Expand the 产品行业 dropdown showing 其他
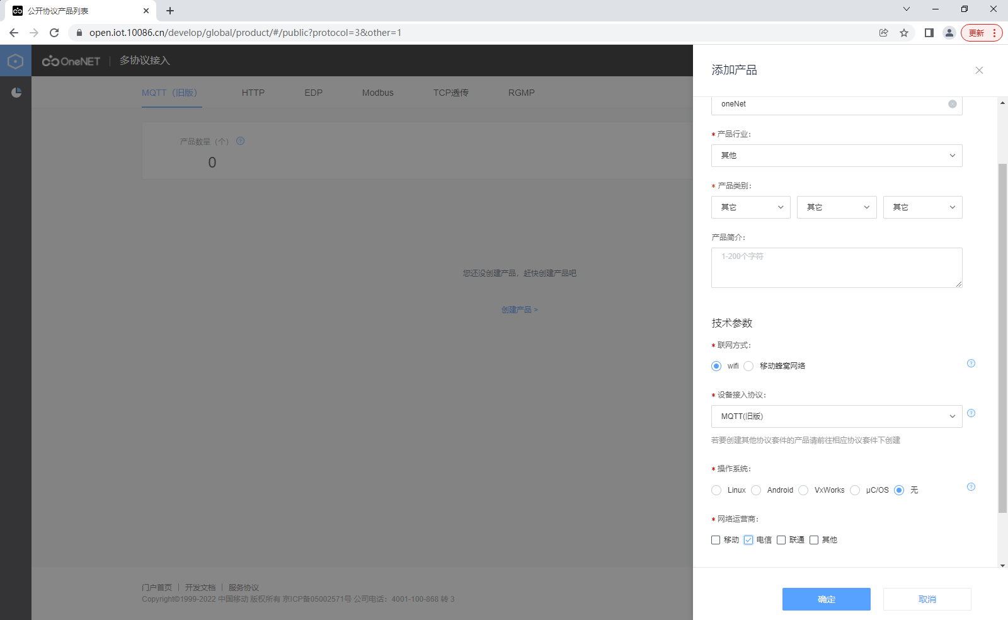 click(836, 156)
